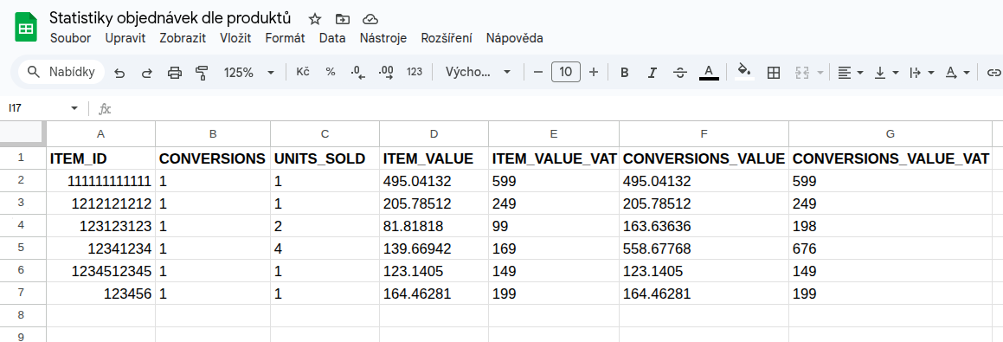Open horizontal align dropdown
Image resolution: width=1003 pixels, height=342 pixels.
[851, 73]
